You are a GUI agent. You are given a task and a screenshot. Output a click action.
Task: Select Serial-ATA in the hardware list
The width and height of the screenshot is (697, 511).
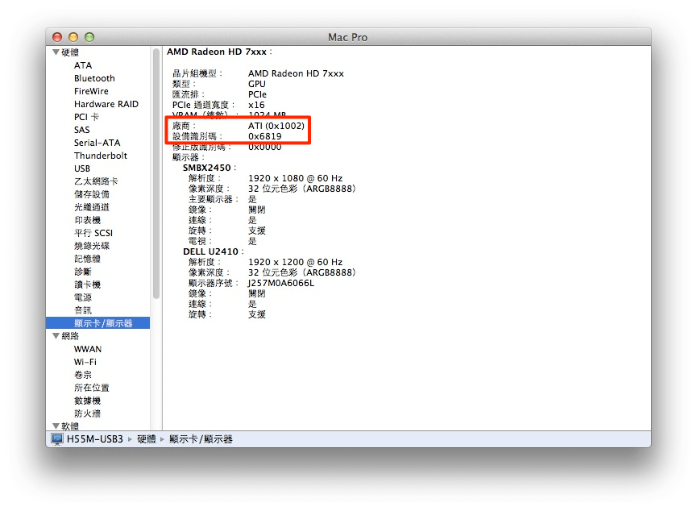point(97,143)
